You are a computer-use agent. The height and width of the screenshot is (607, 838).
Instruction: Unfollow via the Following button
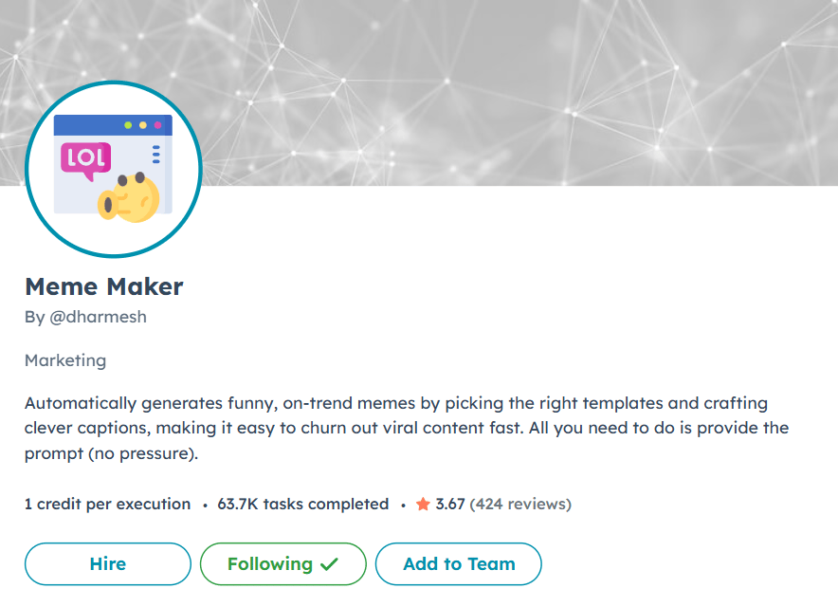point(283,564)
